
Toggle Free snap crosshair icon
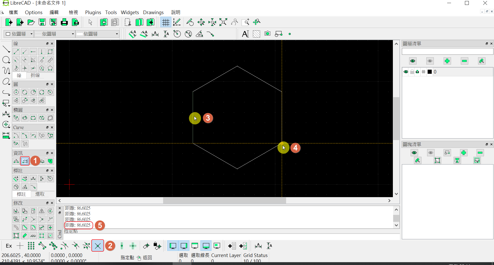coord(20,246)
